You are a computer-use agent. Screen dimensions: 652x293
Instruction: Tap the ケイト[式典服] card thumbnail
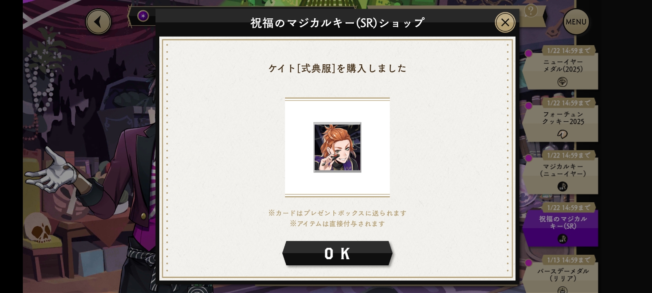337,147
